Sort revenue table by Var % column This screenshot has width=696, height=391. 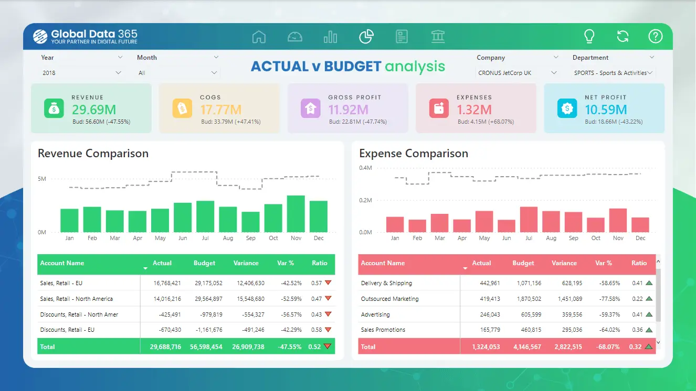(286, 263)
